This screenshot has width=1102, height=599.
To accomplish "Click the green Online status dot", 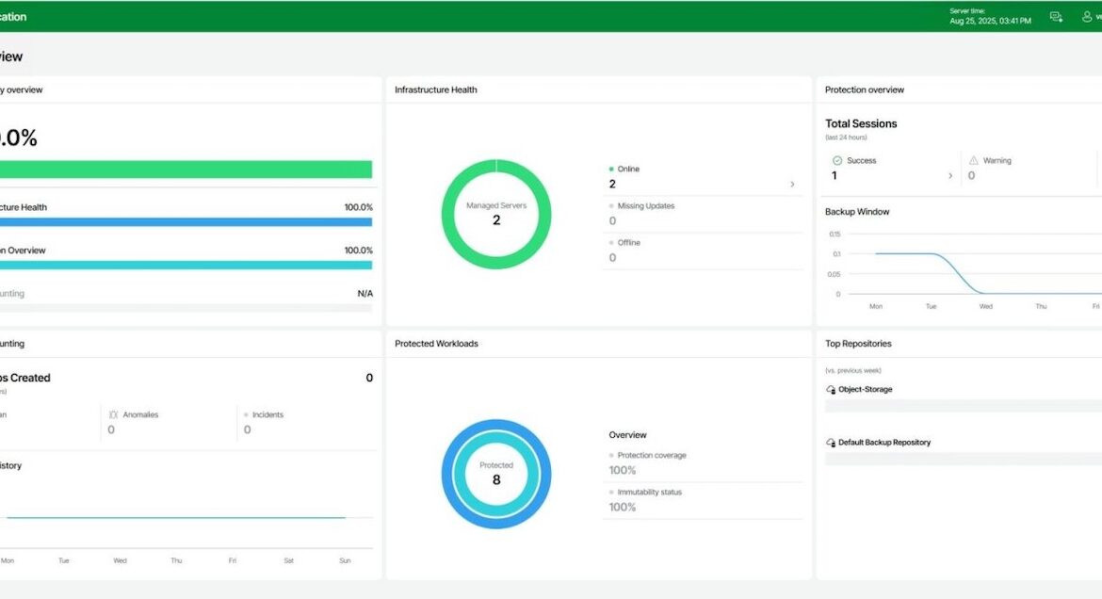I will (x=611, y=170).
